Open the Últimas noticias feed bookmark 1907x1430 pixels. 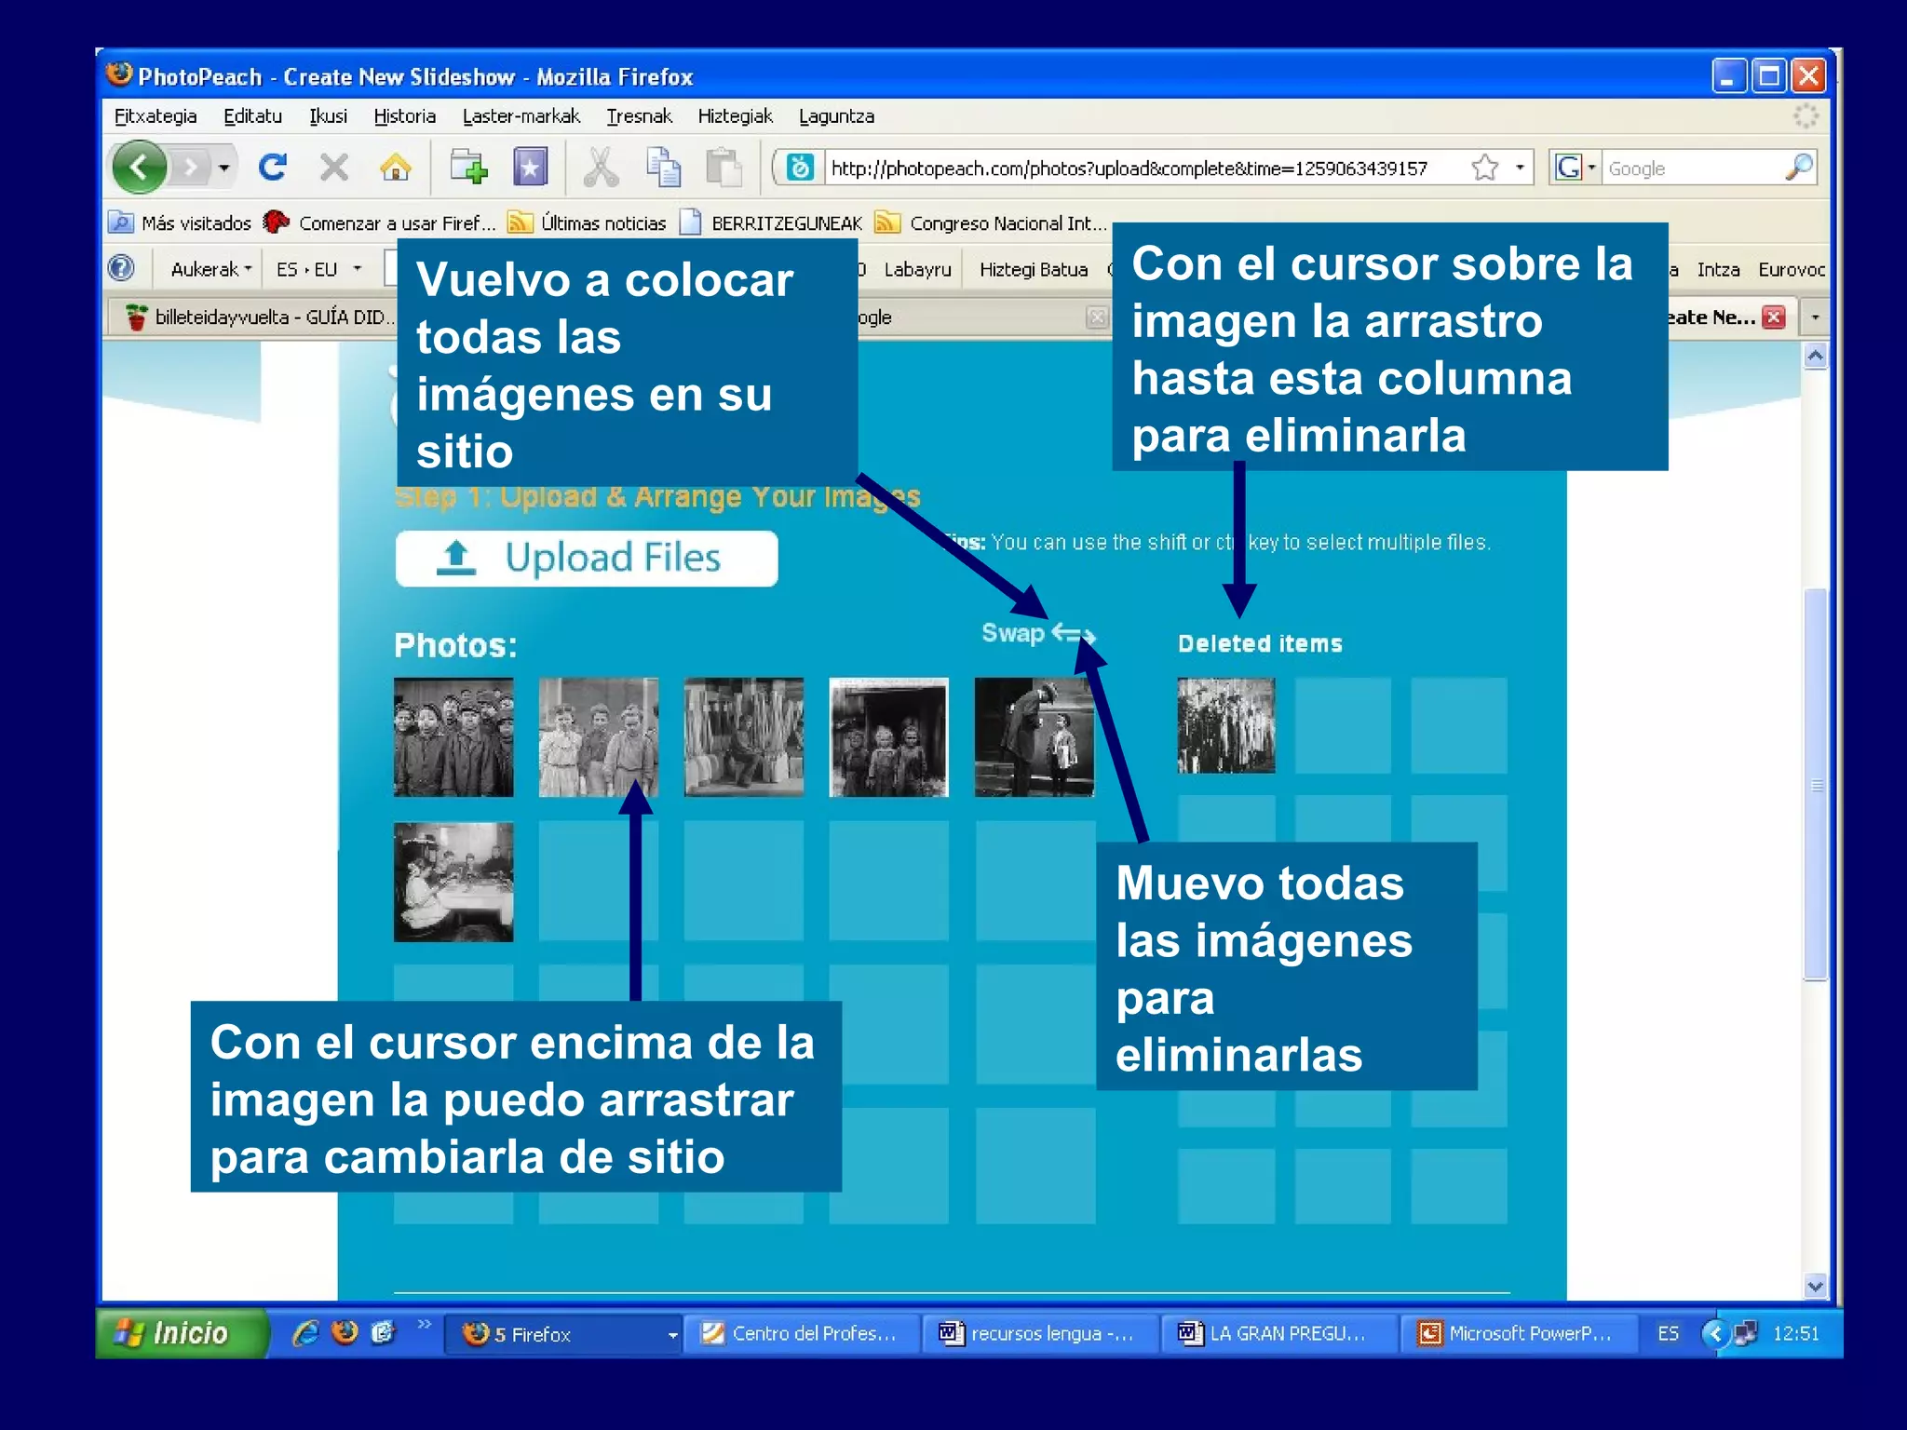click(588, 223)
